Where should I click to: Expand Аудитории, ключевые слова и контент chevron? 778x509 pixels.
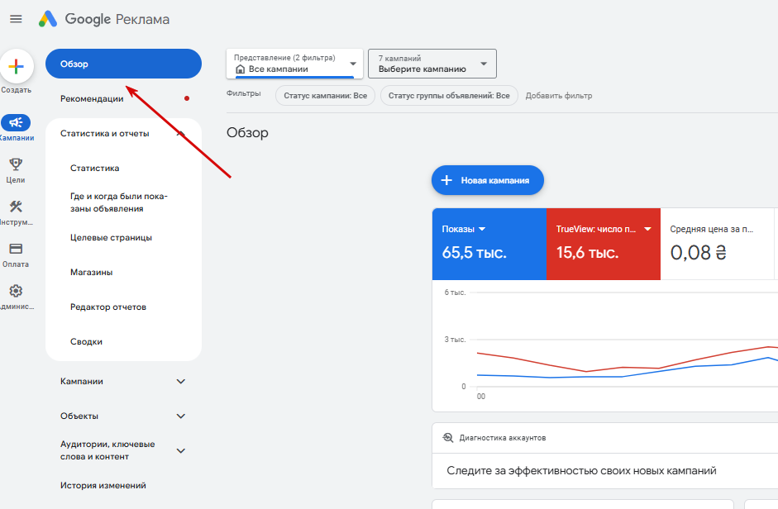pos(180,450)
